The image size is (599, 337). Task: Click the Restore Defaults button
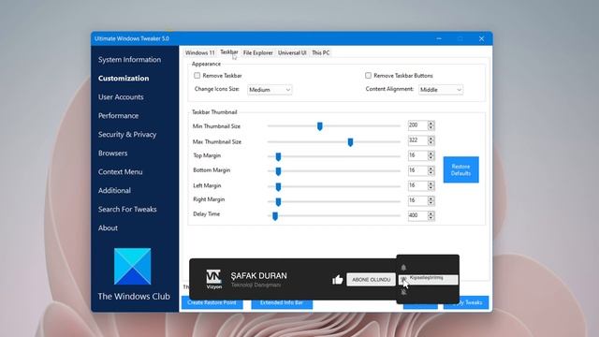click(x=460, y=169)
